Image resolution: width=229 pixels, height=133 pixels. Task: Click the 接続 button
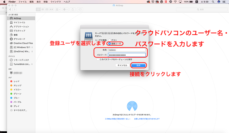point(139,65)
